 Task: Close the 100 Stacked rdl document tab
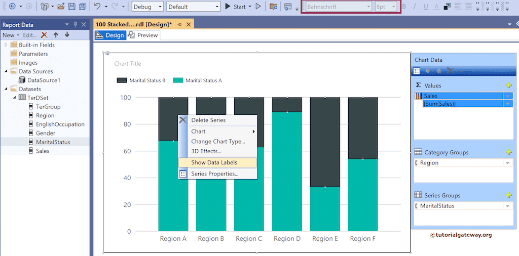tap(189, 24)
